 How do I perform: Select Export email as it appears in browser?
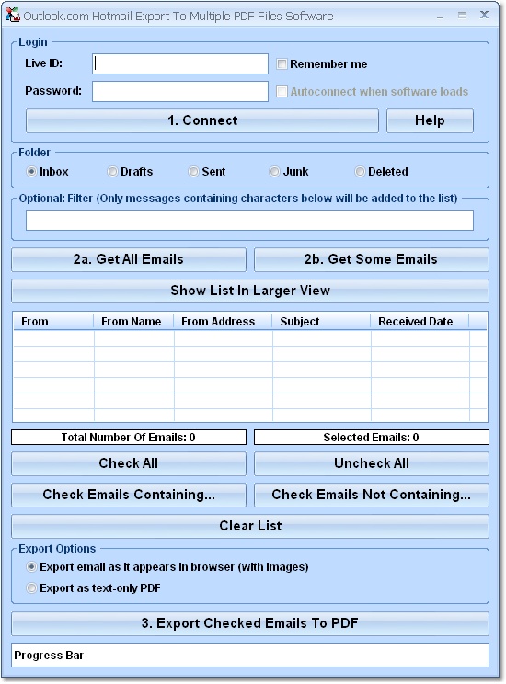click(31, 567)
